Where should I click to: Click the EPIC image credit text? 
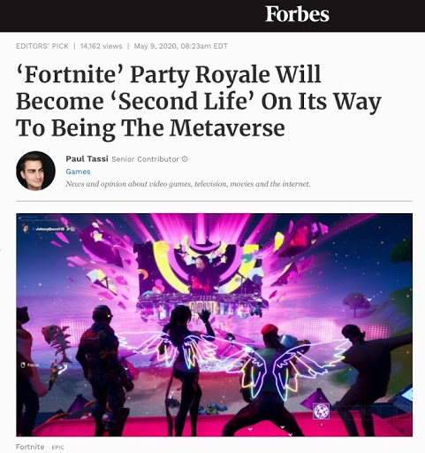click(x=58, y=448)
